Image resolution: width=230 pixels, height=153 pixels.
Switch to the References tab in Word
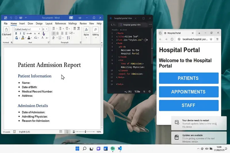point(60,24)
